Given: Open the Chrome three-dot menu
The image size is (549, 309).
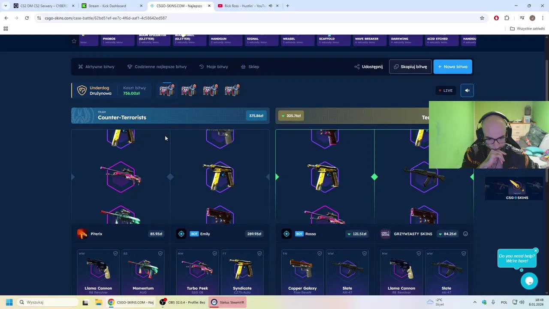Looking at the screenshot, I should click(543, 18).
